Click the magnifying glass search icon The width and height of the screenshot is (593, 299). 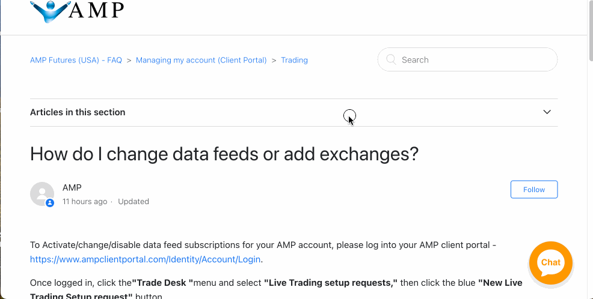[391, 59]
